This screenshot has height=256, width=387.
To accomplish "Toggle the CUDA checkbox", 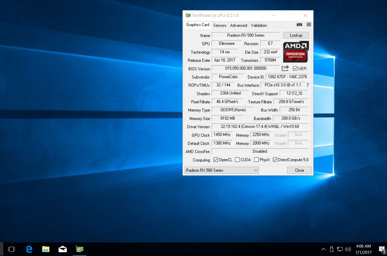I will 237,160.
